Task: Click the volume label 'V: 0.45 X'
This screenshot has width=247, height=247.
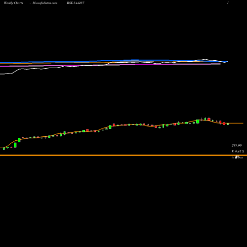Action: 238,151
